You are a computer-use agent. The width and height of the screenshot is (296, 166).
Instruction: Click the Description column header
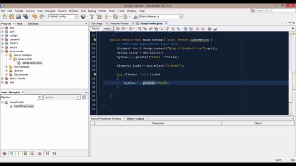click(158, 123)
